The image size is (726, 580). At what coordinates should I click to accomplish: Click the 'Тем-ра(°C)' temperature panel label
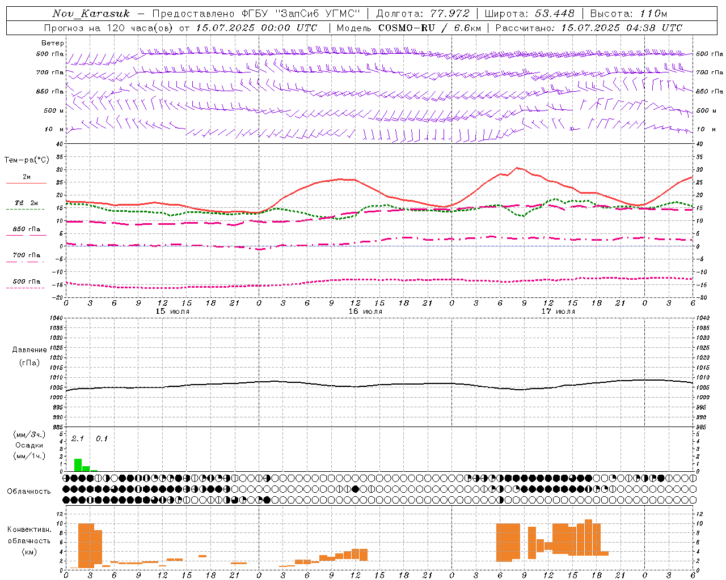click(x=27, y=160)
